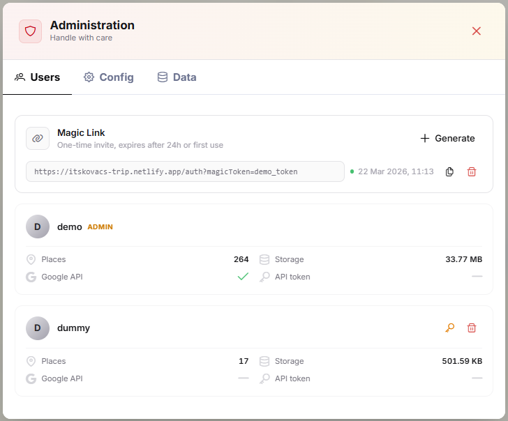Delete the dummy user via trash icon
Viewport: 508px width, 421px height.
472,328
